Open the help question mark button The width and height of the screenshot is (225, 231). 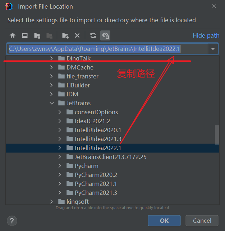pos(12,220)
